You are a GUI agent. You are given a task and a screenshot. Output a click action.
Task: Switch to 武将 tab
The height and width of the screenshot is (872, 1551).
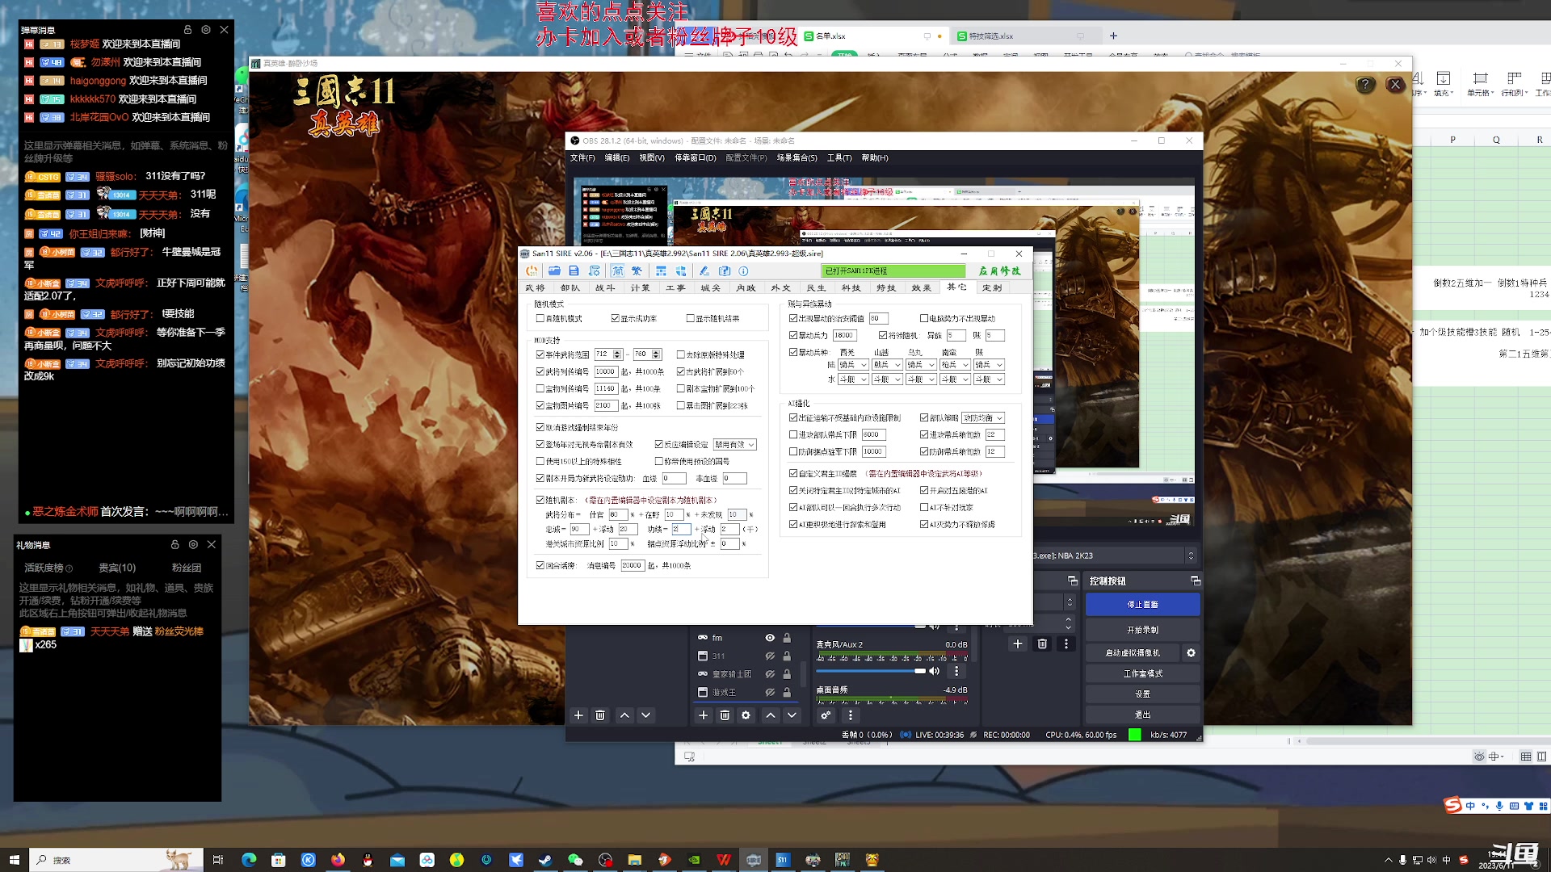536,287
